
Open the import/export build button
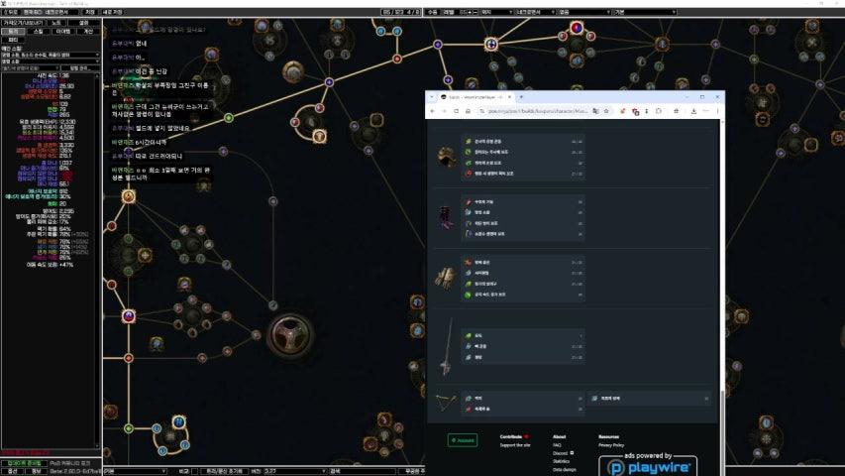pos(23,23)
